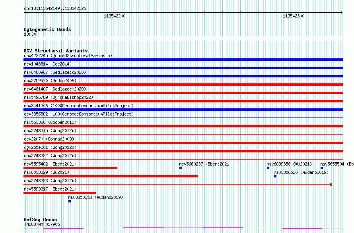The height and width of the screenshot is (233, 354).
Task: Select the nsv1048814 (Coe2014) variant label
Action: tap(48, 64)
